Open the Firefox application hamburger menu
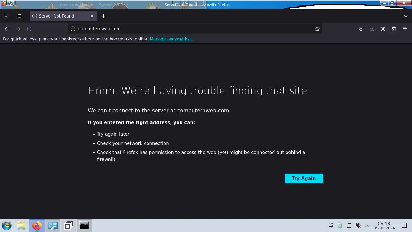 tap(405, 29)
